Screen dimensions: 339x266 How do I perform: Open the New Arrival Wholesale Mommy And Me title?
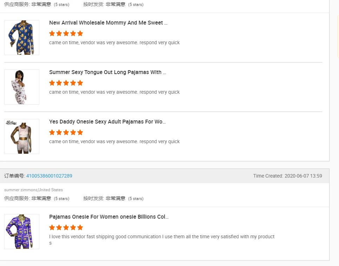(108, 23)
